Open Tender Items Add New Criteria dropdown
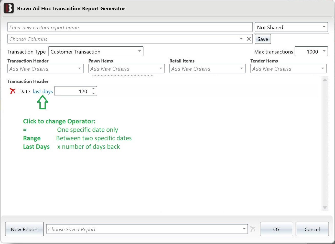The width and height of the screenshot is (335, 244). [288, 69]
